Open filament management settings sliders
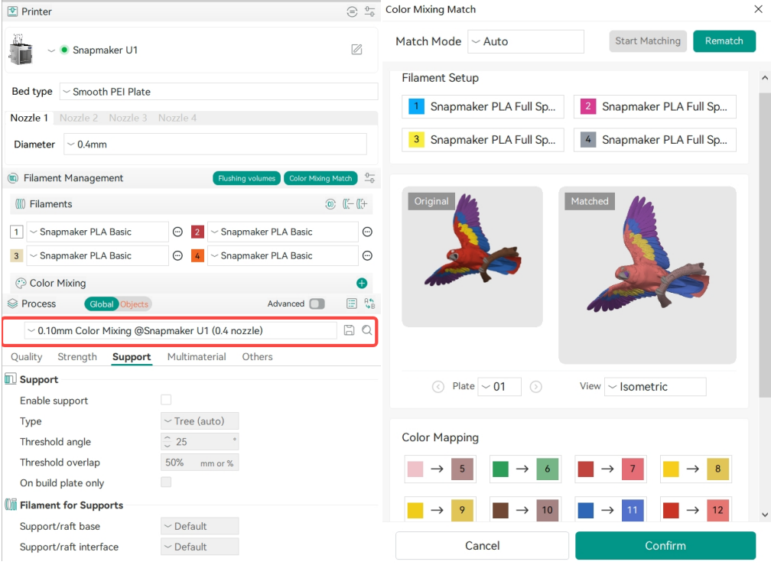 369,178
